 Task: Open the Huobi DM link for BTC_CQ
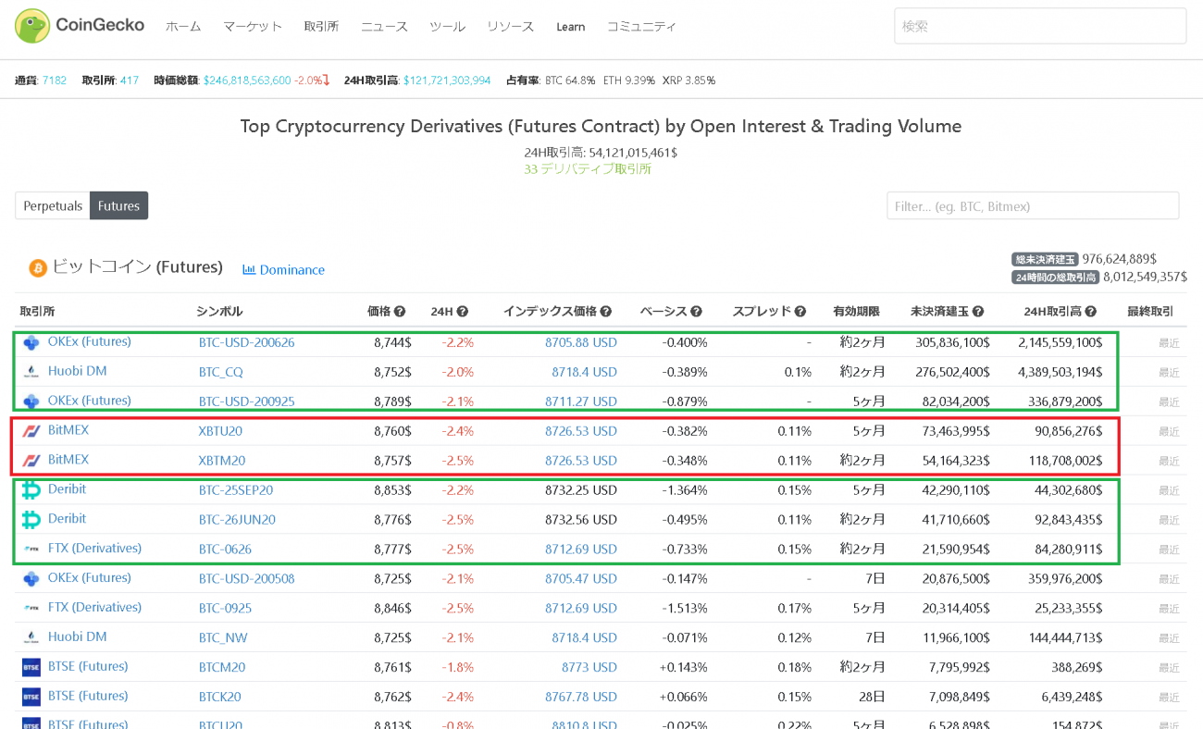pos(78,371)
